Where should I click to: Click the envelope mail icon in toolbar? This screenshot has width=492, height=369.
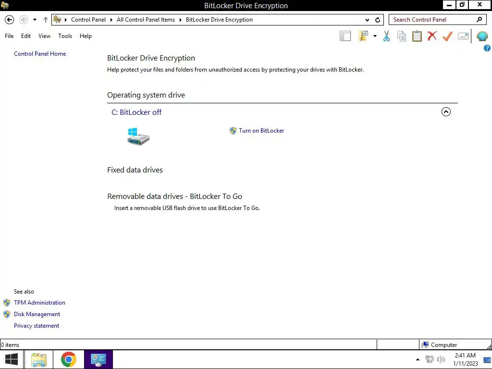coord(463,36)
